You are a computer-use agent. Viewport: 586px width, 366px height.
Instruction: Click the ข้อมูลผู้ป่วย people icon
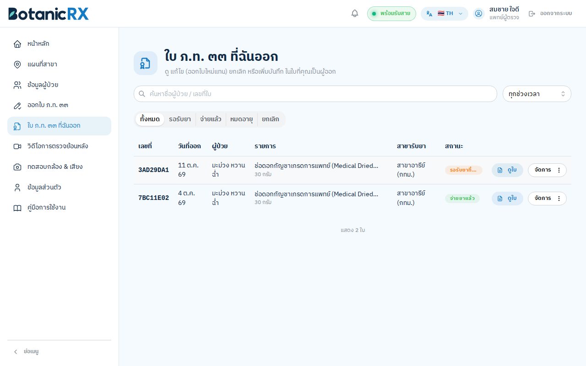(x=17, y=85)
